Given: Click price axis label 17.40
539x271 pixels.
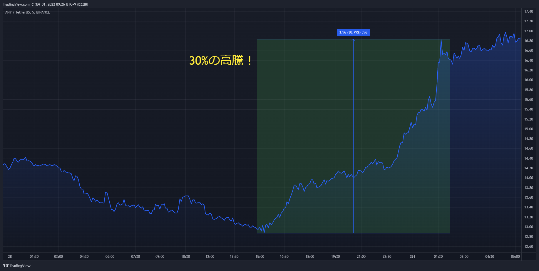Looking at the screenshot, I should pos(528,11).
